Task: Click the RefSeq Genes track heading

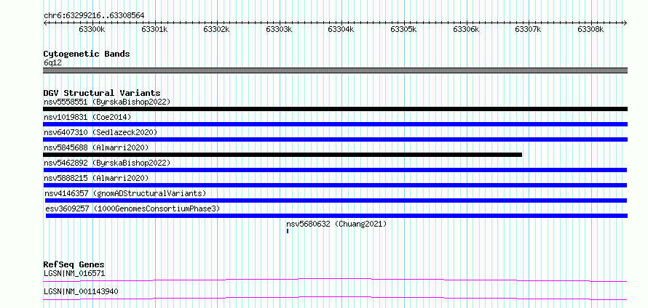Action: (74, 264)
